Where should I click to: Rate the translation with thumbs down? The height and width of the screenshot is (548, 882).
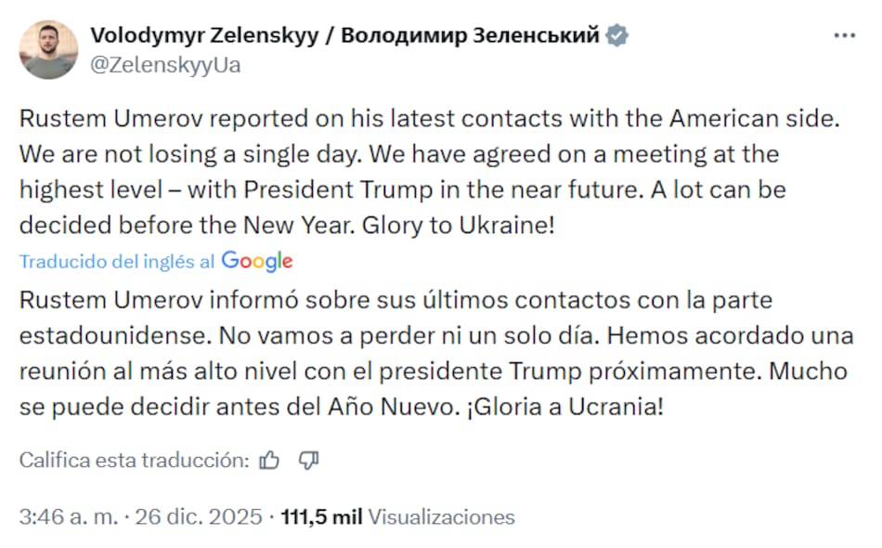[309, 460]
